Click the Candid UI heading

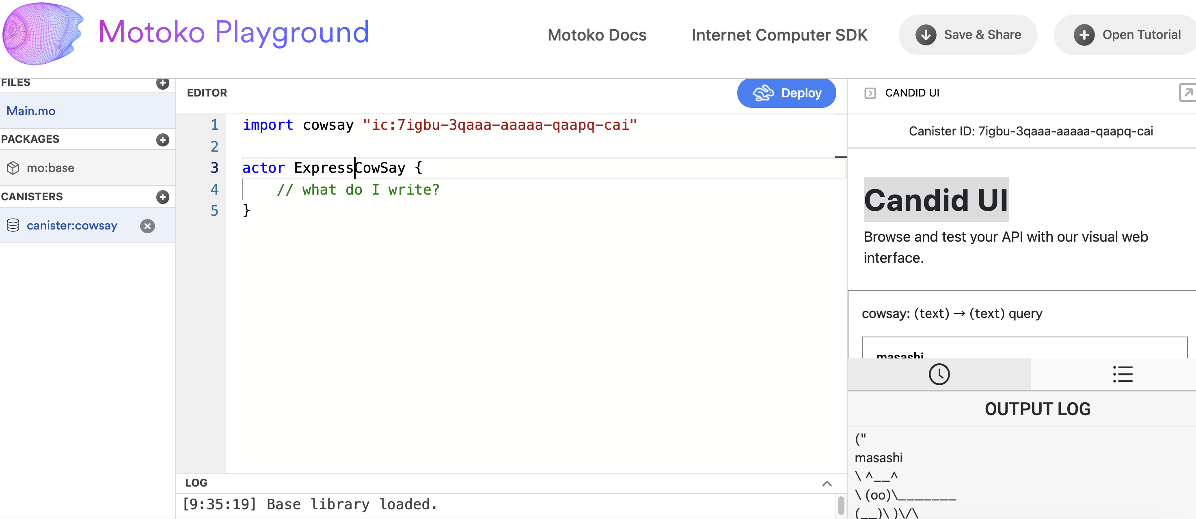tap(936, 200)
